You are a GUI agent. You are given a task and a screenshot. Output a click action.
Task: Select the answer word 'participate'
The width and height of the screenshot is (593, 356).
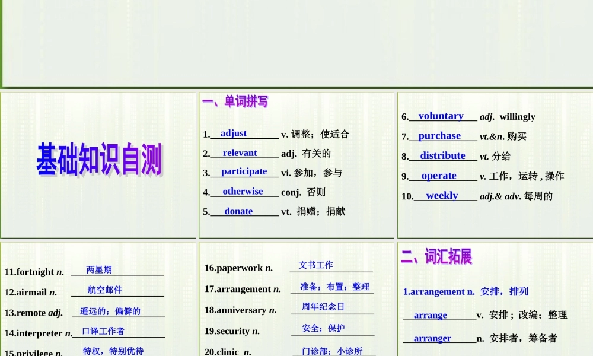(244, 171)
